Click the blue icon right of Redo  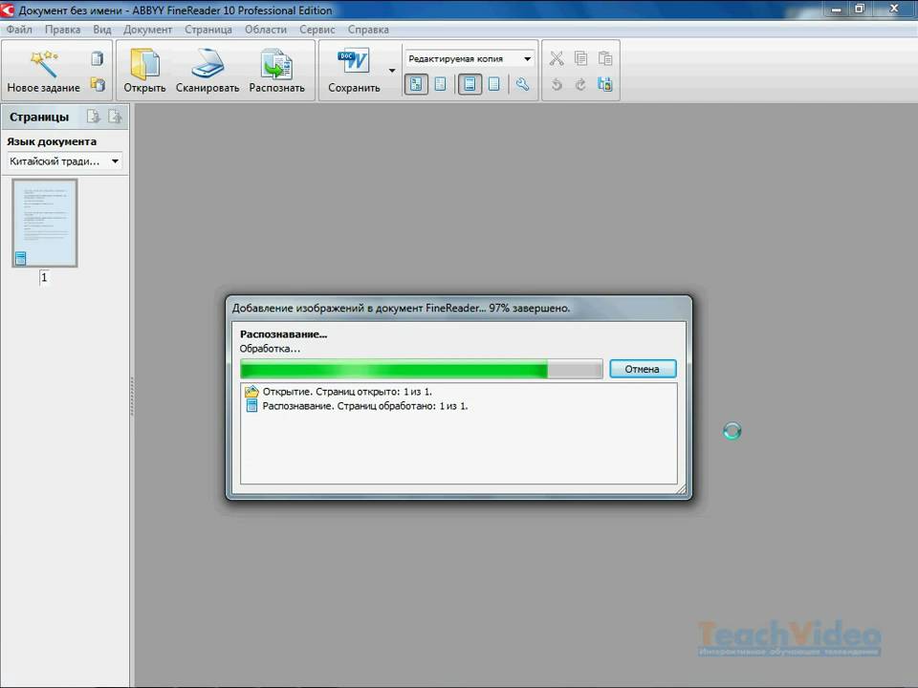(605, 85)
